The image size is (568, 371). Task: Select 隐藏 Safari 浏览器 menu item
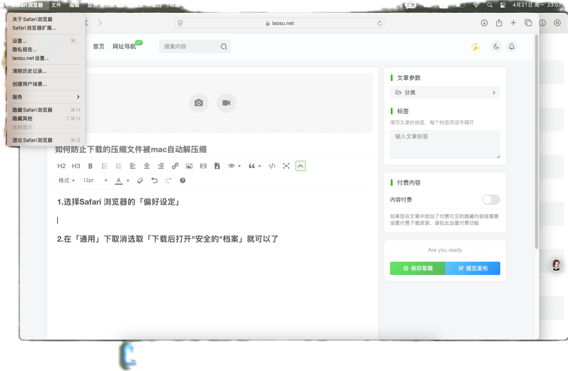[x=46, y=110]
